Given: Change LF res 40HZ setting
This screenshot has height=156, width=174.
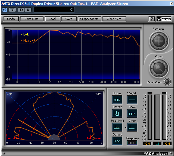Looking at the screenshot, I should (x=117, y=100).
